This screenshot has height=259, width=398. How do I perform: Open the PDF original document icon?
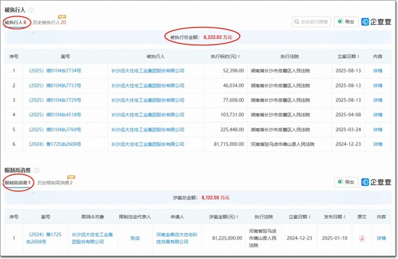pos(361,238)
